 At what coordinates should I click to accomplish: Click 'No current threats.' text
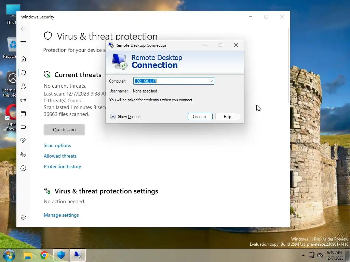point(65,86)
